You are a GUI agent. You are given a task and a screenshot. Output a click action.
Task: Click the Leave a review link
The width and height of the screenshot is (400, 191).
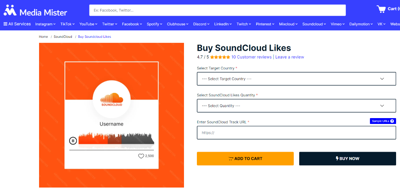point(289,57)
